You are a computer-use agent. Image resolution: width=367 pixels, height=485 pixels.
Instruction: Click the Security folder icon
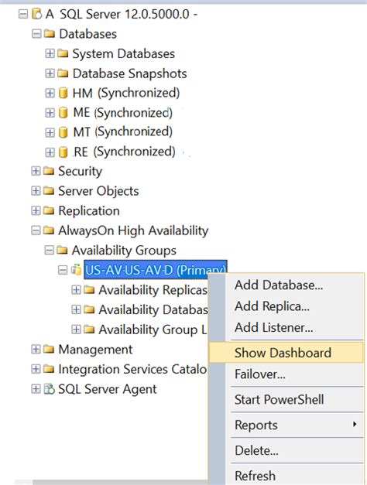point(49,171)
